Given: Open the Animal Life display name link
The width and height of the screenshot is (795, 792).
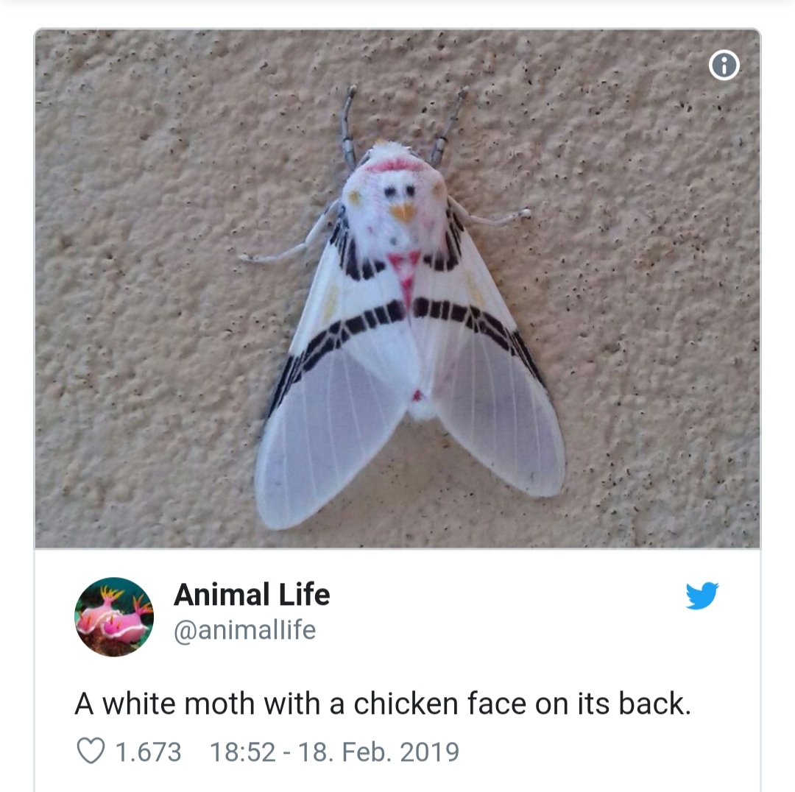Looking at the screenshot, I should 252,595.
